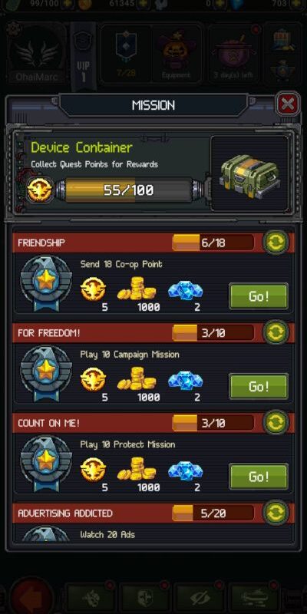Close the Mission window
307x614 pixels.
[x=288, y=104]
